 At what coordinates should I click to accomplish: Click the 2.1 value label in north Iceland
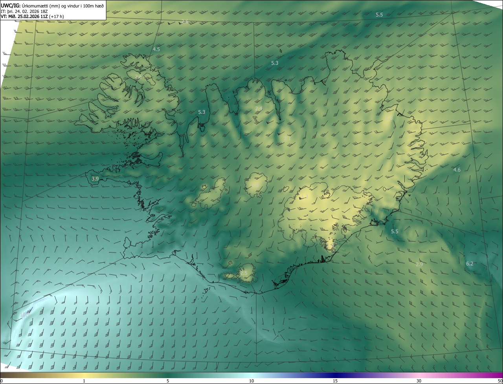tap(287, 138)
